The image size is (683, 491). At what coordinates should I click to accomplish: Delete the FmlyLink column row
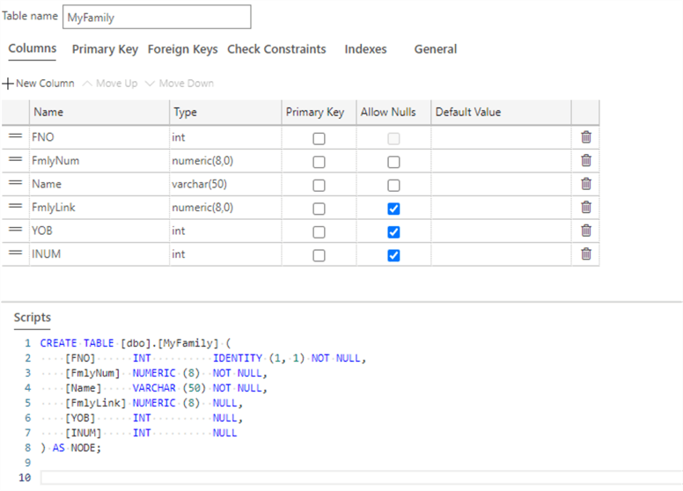tap(585, 208)
